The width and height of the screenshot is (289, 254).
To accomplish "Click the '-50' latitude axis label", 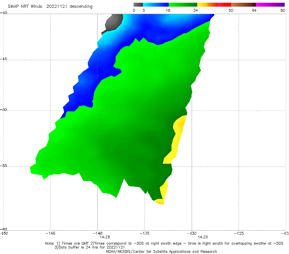I will click(4, 109).
